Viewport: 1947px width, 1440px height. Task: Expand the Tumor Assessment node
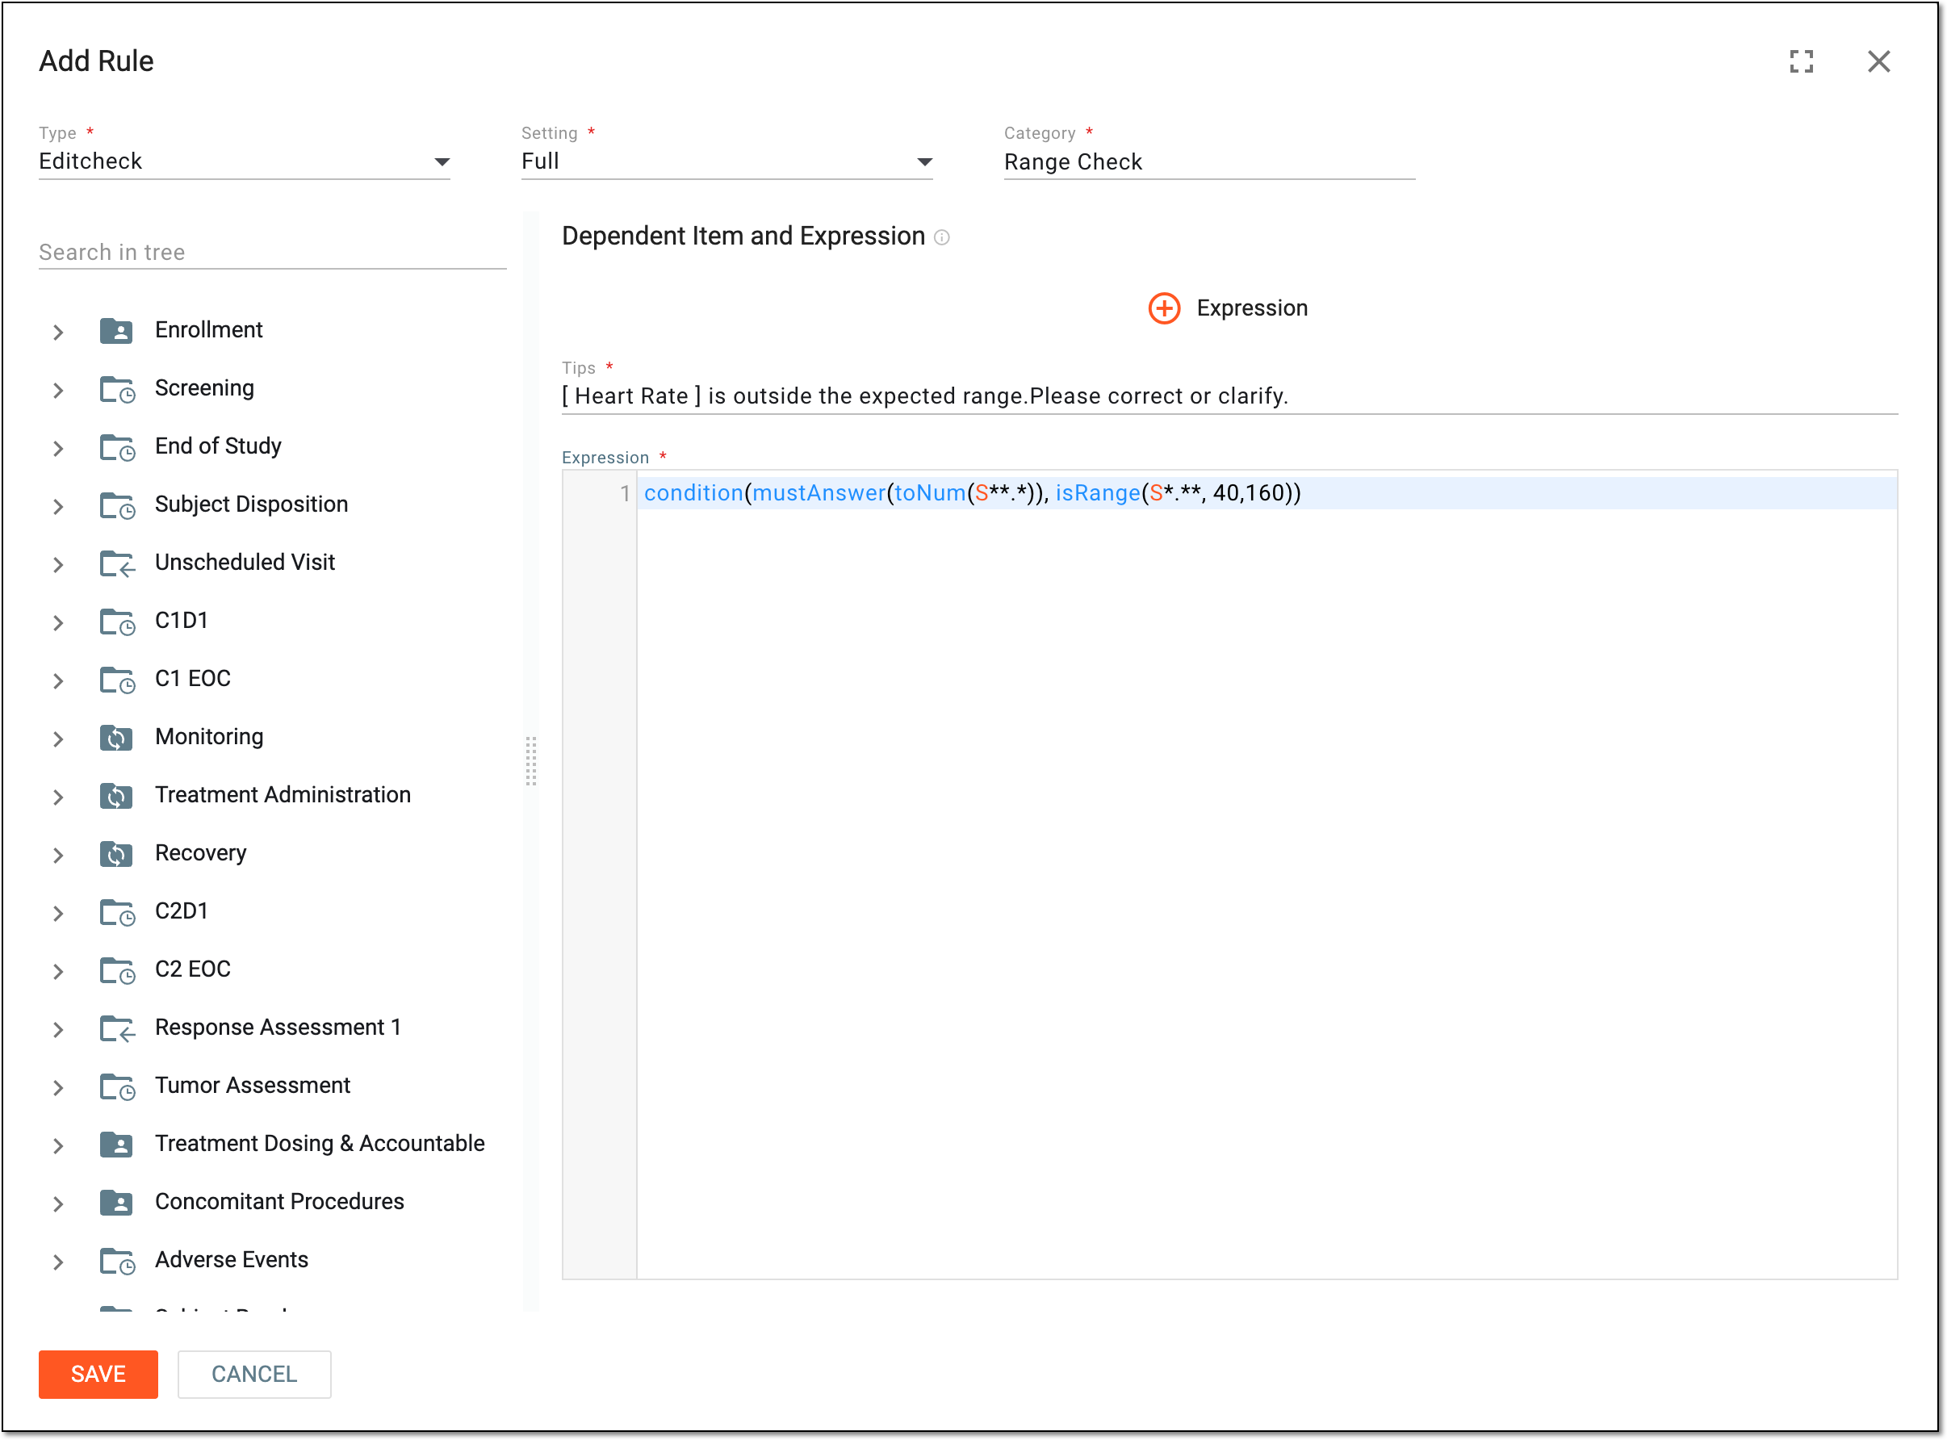pos(58,1088)
